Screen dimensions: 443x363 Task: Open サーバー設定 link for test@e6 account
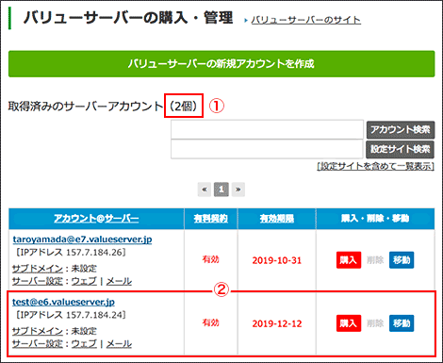point(38,343)
